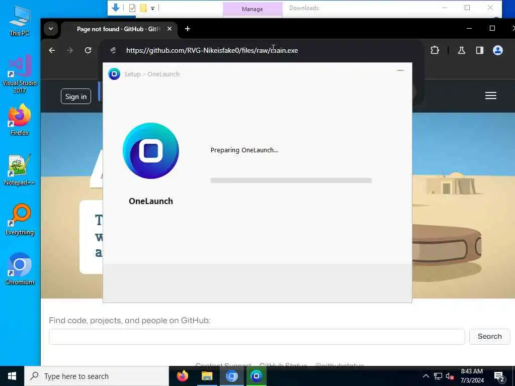View site information icon in address bar
Screen dimensions: 515x386
(x=113, y=50)
